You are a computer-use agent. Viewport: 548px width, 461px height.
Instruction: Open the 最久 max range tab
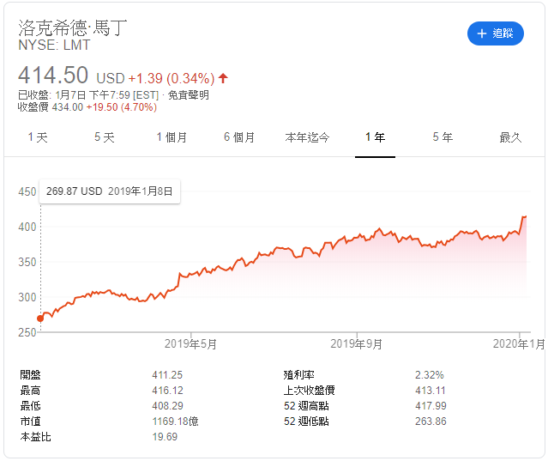510,137
